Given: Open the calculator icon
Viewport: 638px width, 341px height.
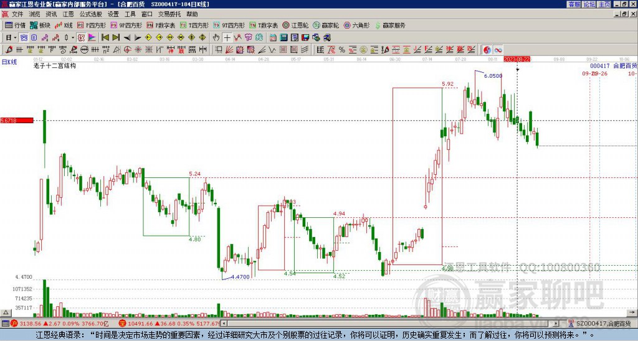Looking at the screenshot, I should (283, 38).
